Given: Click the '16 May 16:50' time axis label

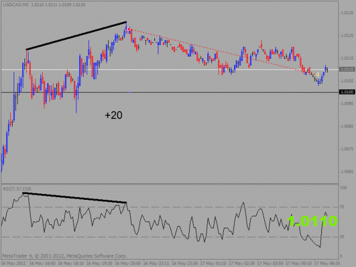Looking at the screenshot, I should click(42, 264).
